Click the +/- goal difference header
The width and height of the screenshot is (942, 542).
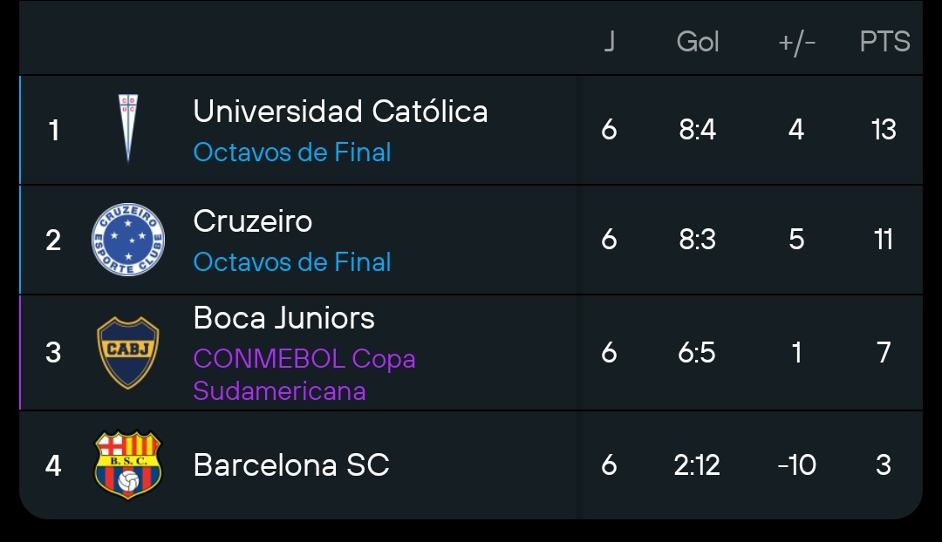[x=796, y=43]
